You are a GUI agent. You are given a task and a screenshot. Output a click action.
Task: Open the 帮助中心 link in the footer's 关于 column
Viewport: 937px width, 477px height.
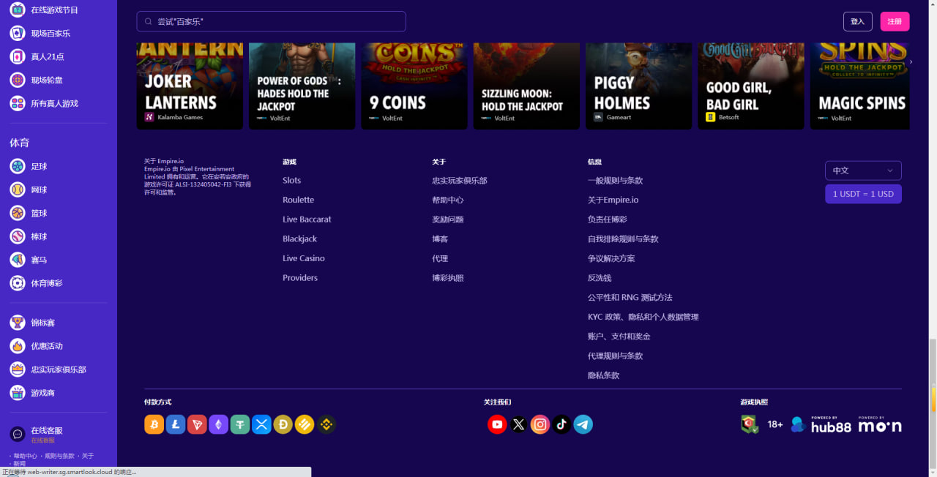click(448, 200)
